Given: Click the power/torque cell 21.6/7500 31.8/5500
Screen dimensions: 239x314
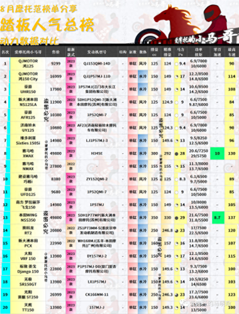Looking at the screenshot, I should [198, 218].
